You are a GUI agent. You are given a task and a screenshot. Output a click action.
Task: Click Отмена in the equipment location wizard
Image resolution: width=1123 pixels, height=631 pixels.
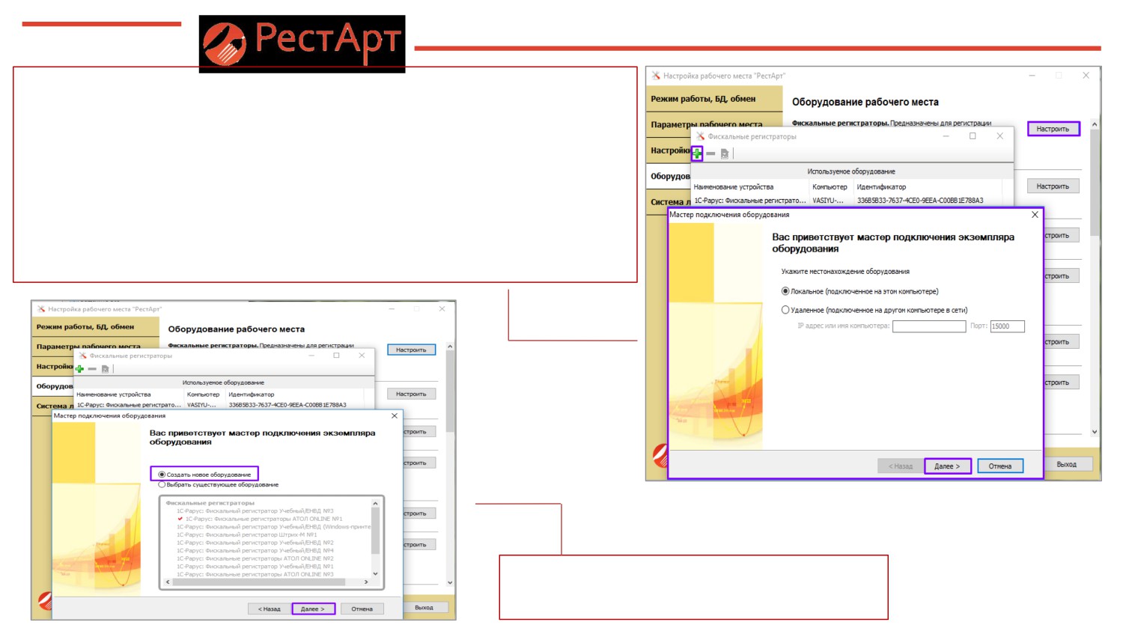coord(999,466)
